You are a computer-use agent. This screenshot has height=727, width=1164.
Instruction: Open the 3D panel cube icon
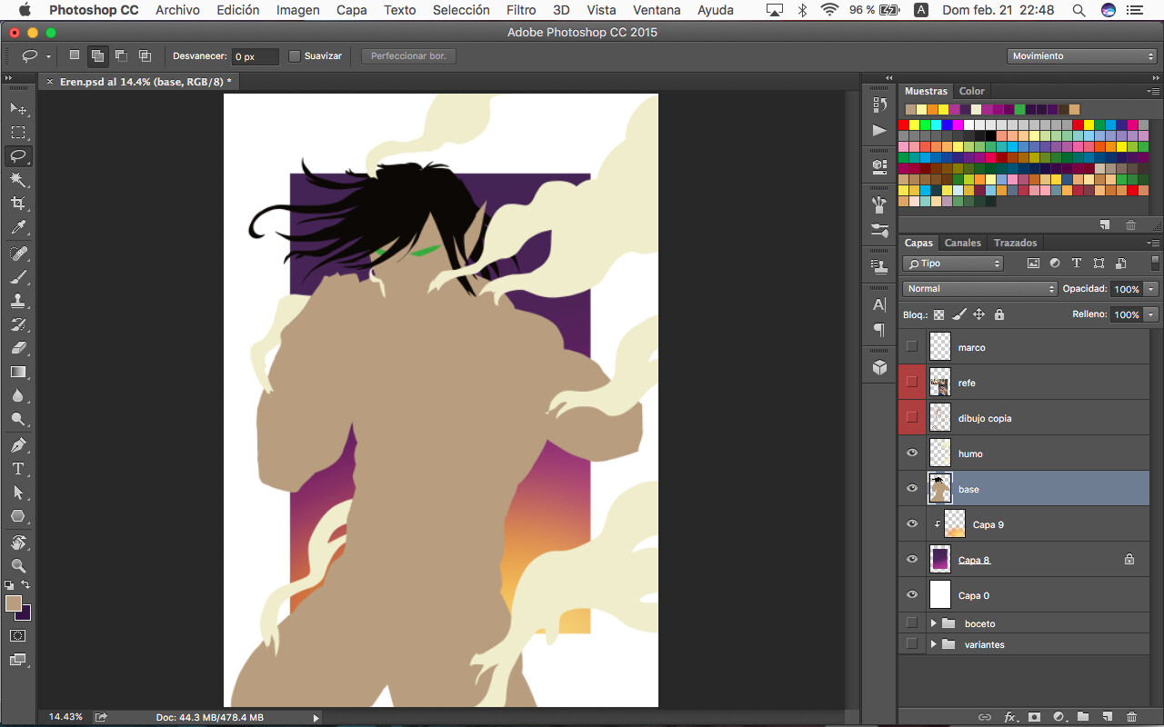click(x=879, y=367)
